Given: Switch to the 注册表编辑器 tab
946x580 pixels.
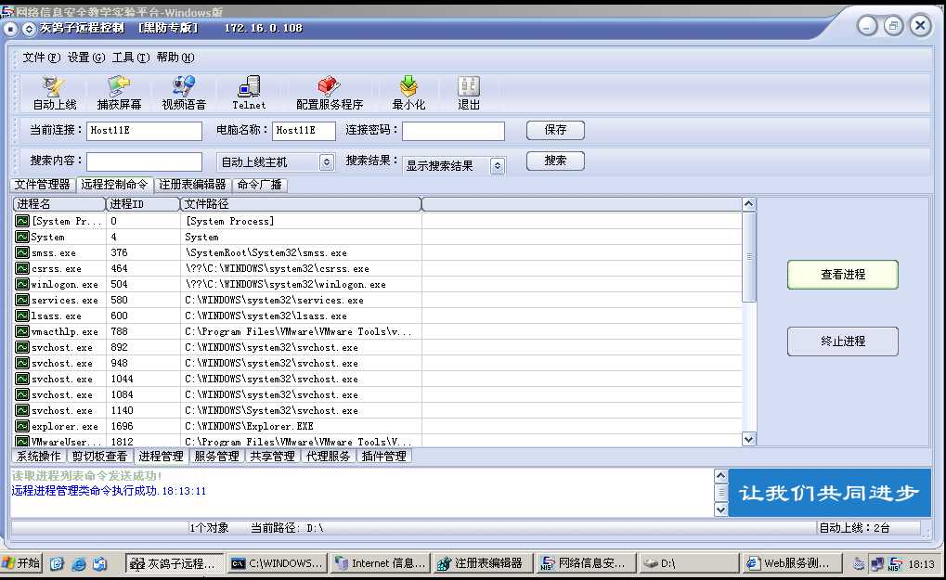Looking at the screenshot, I should click(x=192, y=185).
